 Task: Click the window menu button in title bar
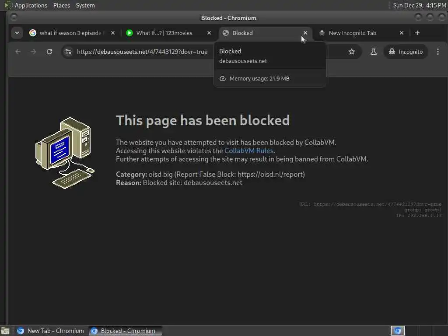(14, 17)
